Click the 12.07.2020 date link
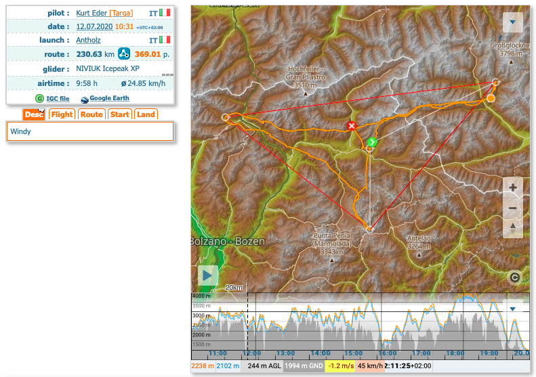 (94, 26)
